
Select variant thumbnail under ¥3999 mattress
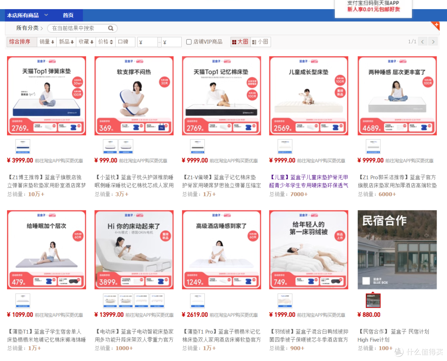23,147
